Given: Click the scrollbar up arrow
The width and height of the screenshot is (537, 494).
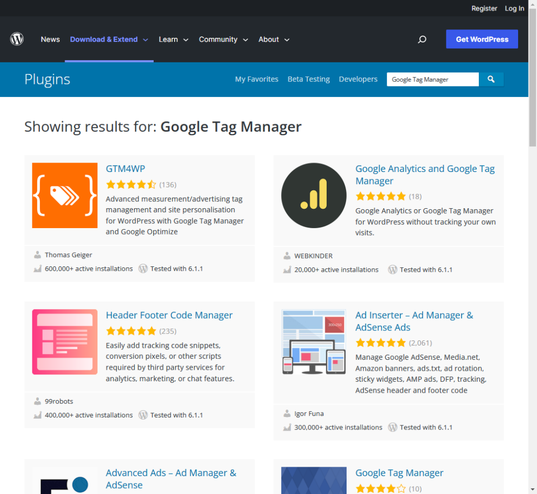Looking at the screenshot, I should pyautogui.click(x=533, y=3).
